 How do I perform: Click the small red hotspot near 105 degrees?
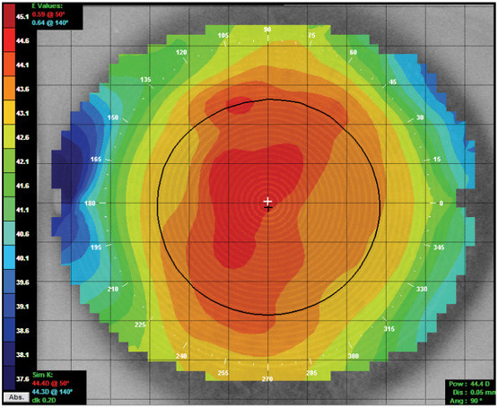click(239, 106)
